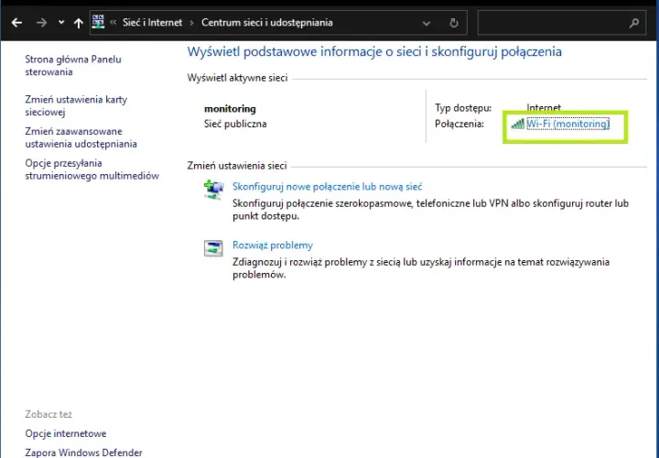
Task: Click the Sieć publiczna text
Action: pyautogui.click(x=235, y=124)
